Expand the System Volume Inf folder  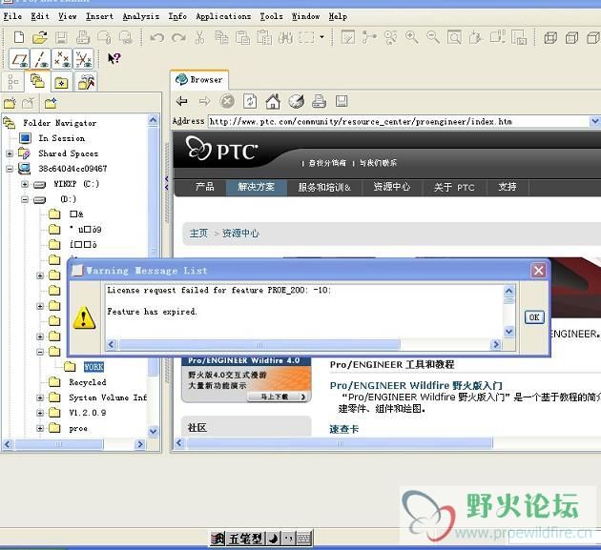tap(40, 397)
